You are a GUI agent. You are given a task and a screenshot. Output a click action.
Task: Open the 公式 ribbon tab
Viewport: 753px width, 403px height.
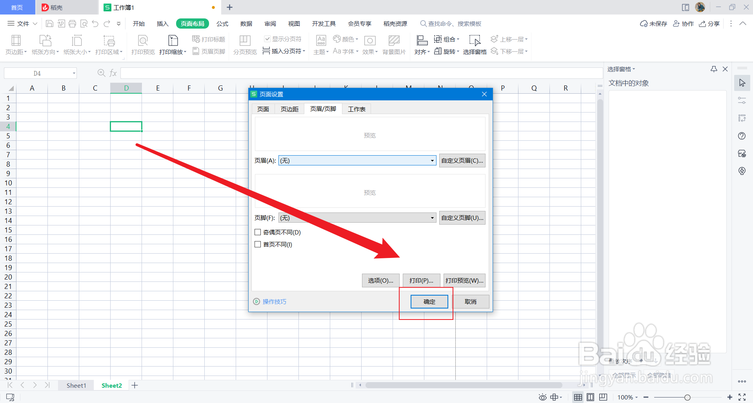tap(222, 24)
